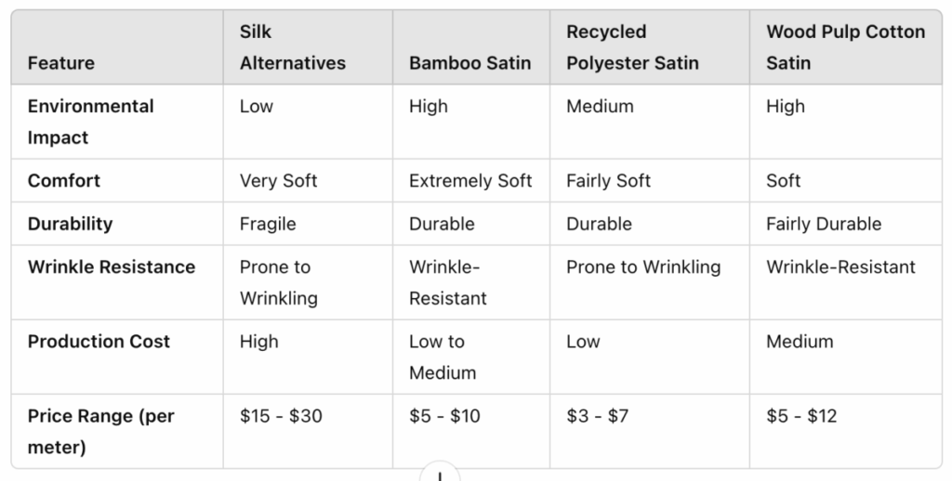
Task: Select the $5 - $12 price cell
Action: point(801,416)
